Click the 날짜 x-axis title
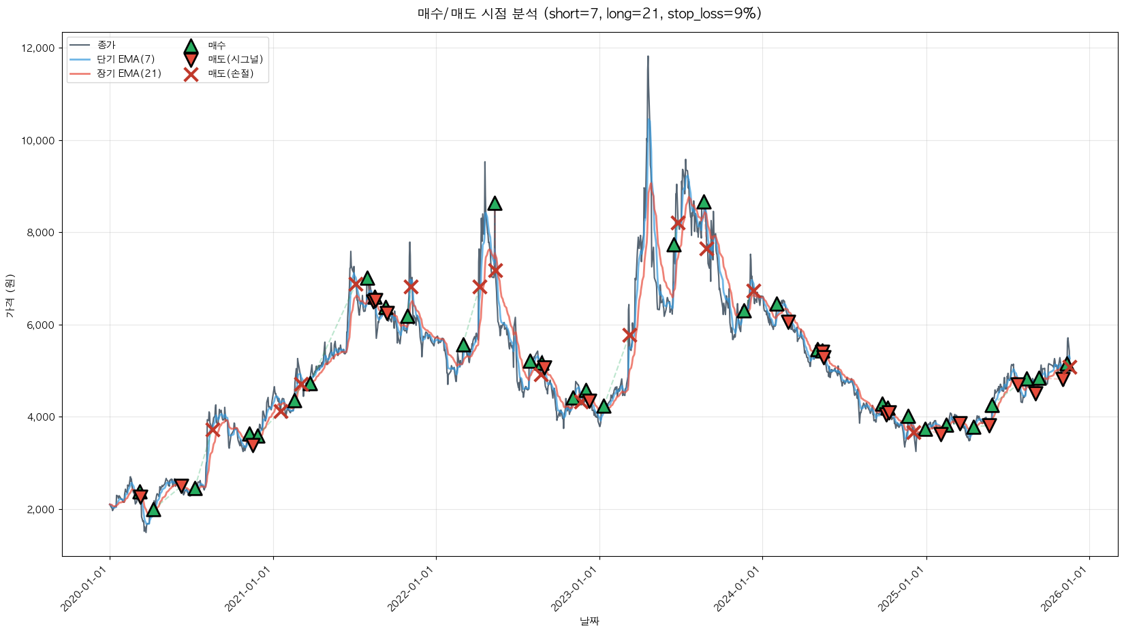 pyautogui.click(x=589, y=621)
